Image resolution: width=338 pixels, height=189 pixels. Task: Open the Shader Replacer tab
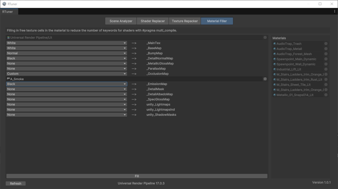point(153,21)
